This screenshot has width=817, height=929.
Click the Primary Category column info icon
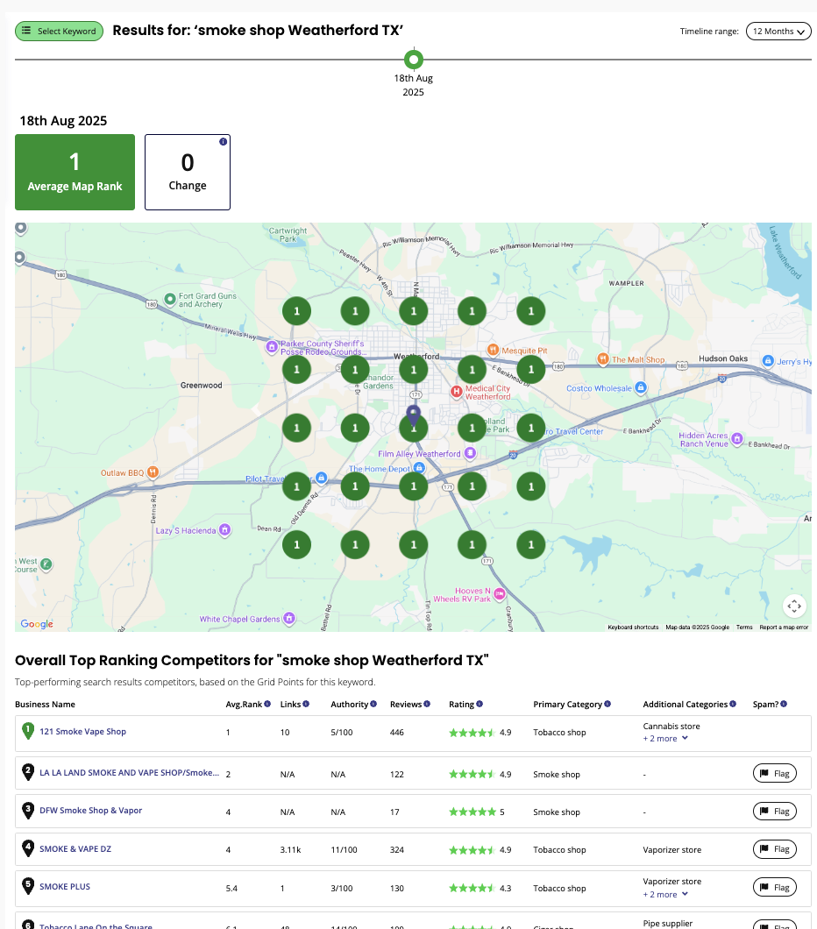[x=607, y=704]
